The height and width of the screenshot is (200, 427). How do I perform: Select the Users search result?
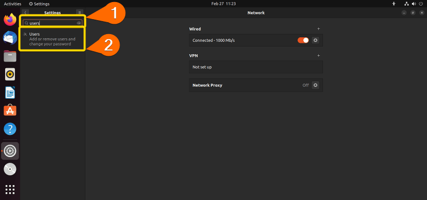[x=52, y=39]
